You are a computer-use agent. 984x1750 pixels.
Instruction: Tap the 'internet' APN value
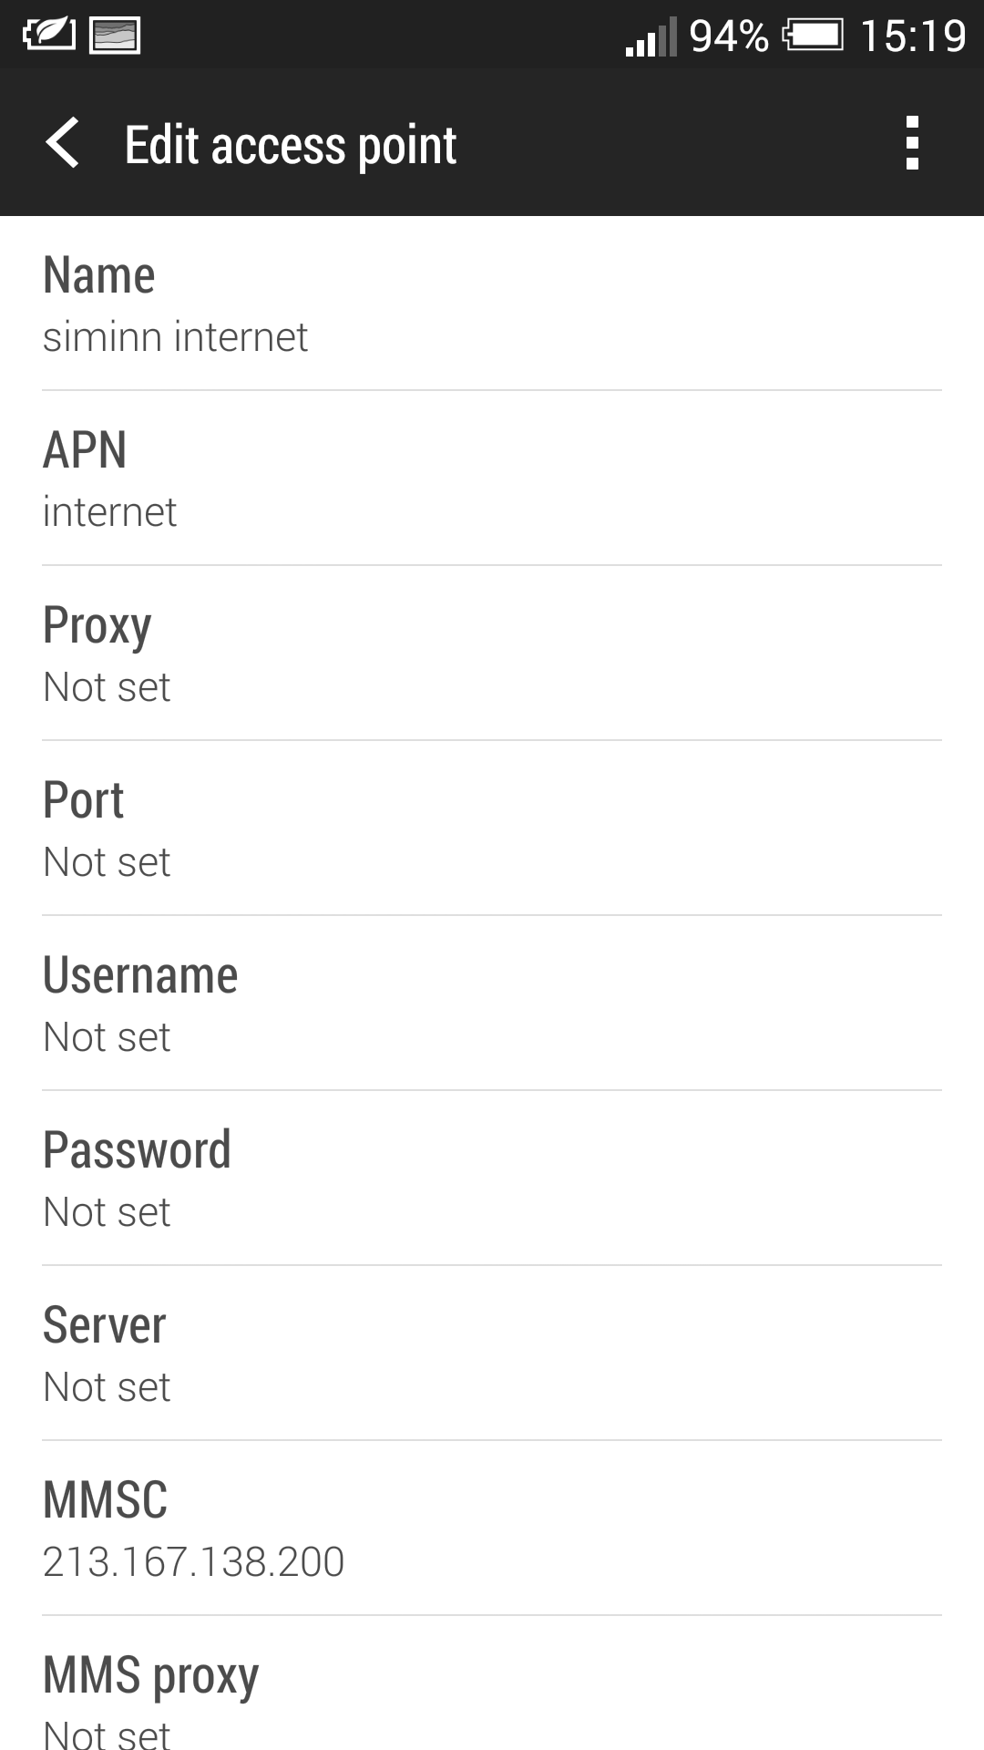pos(109,512)
